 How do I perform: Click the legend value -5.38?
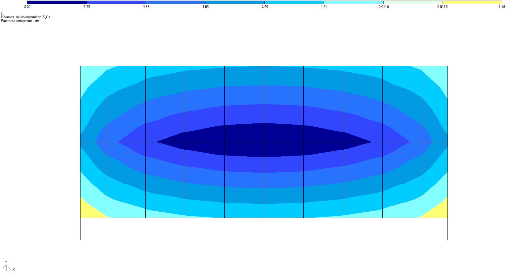click(146, 7)
